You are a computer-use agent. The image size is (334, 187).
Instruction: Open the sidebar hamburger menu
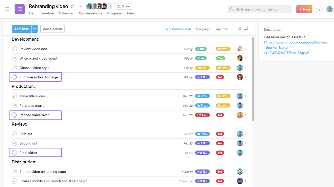pos(7,9)
